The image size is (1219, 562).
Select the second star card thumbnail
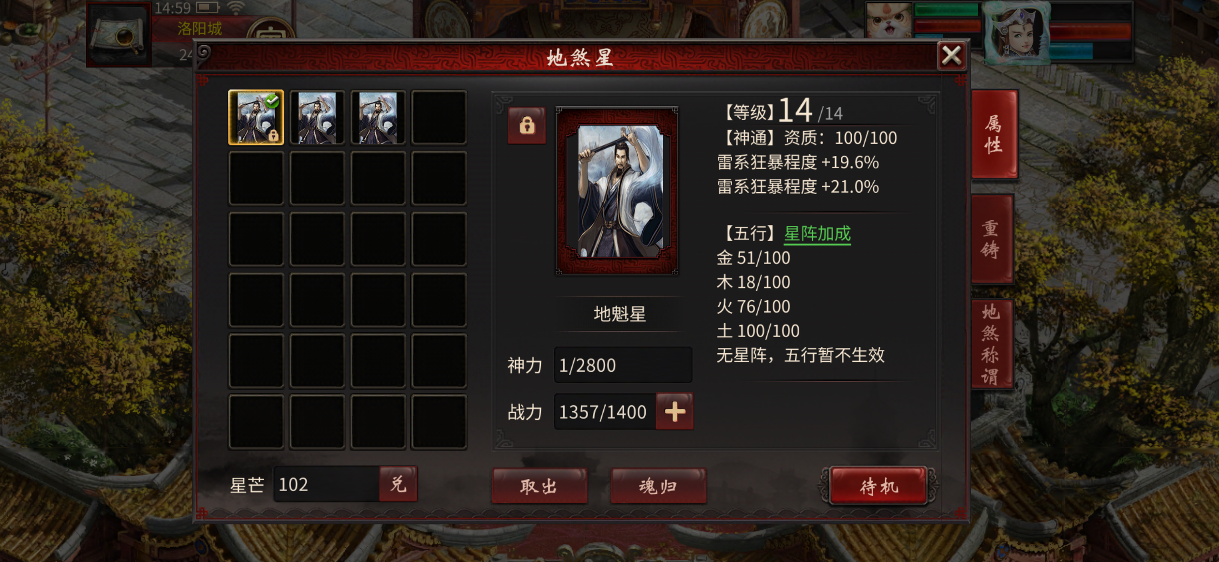(317, 117)
